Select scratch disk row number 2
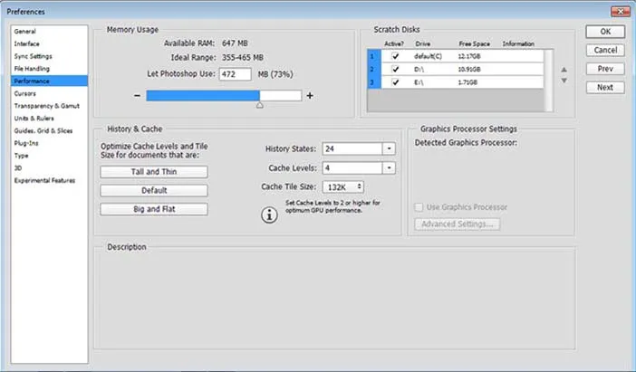636x372 pixels. click(455, 69)
